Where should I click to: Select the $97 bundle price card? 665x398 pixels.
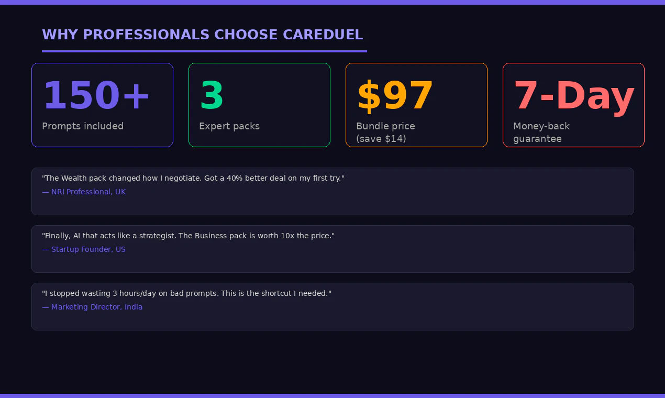click(x=416, y=105)
